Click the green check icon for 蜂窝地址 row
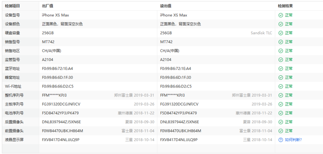 281,78
